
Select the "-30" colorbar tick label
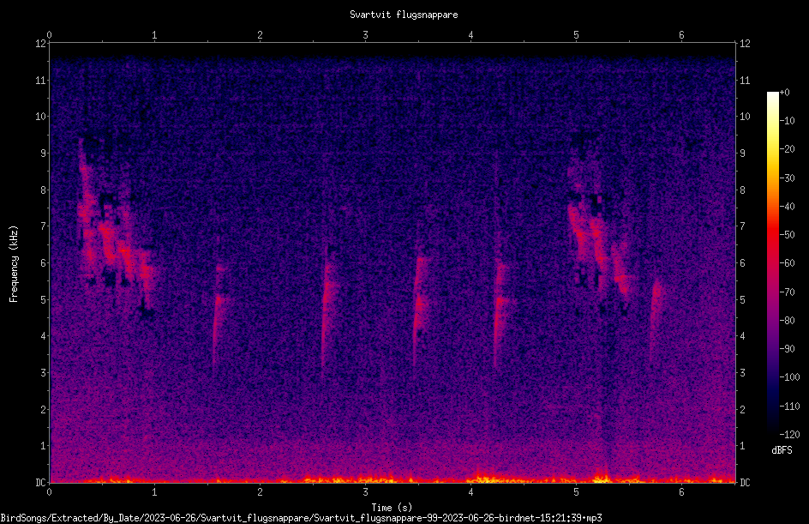788,178
